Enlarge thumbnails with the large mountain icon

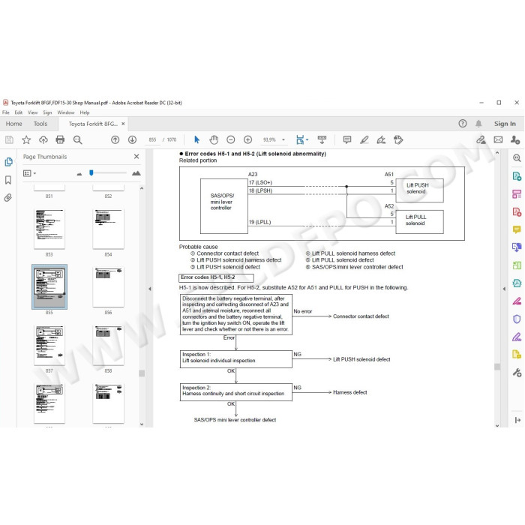tap(136, 173)
